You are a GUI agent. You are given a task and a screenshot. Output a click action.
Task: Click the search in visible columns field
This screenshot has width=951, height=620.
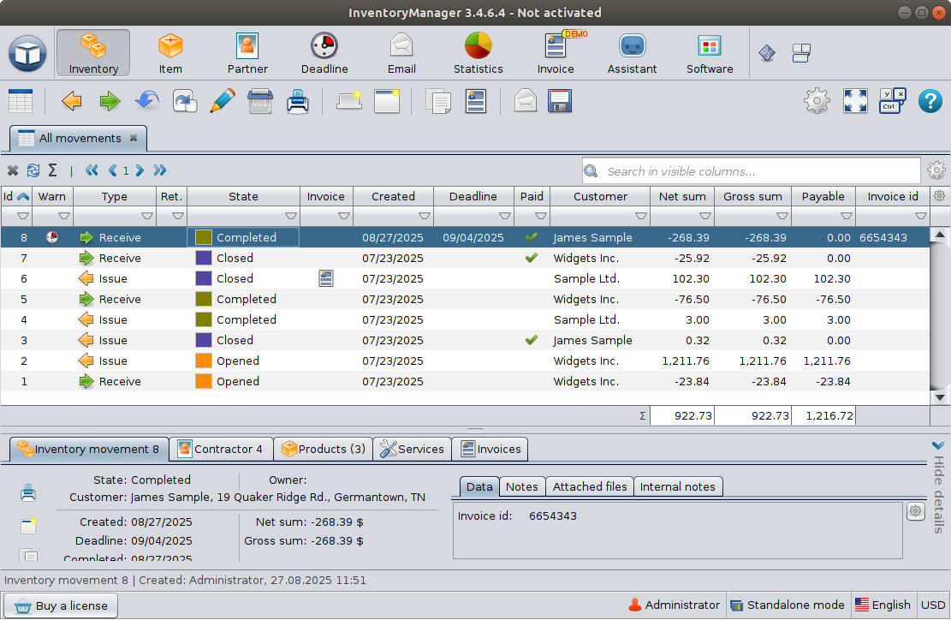point(752,171)
